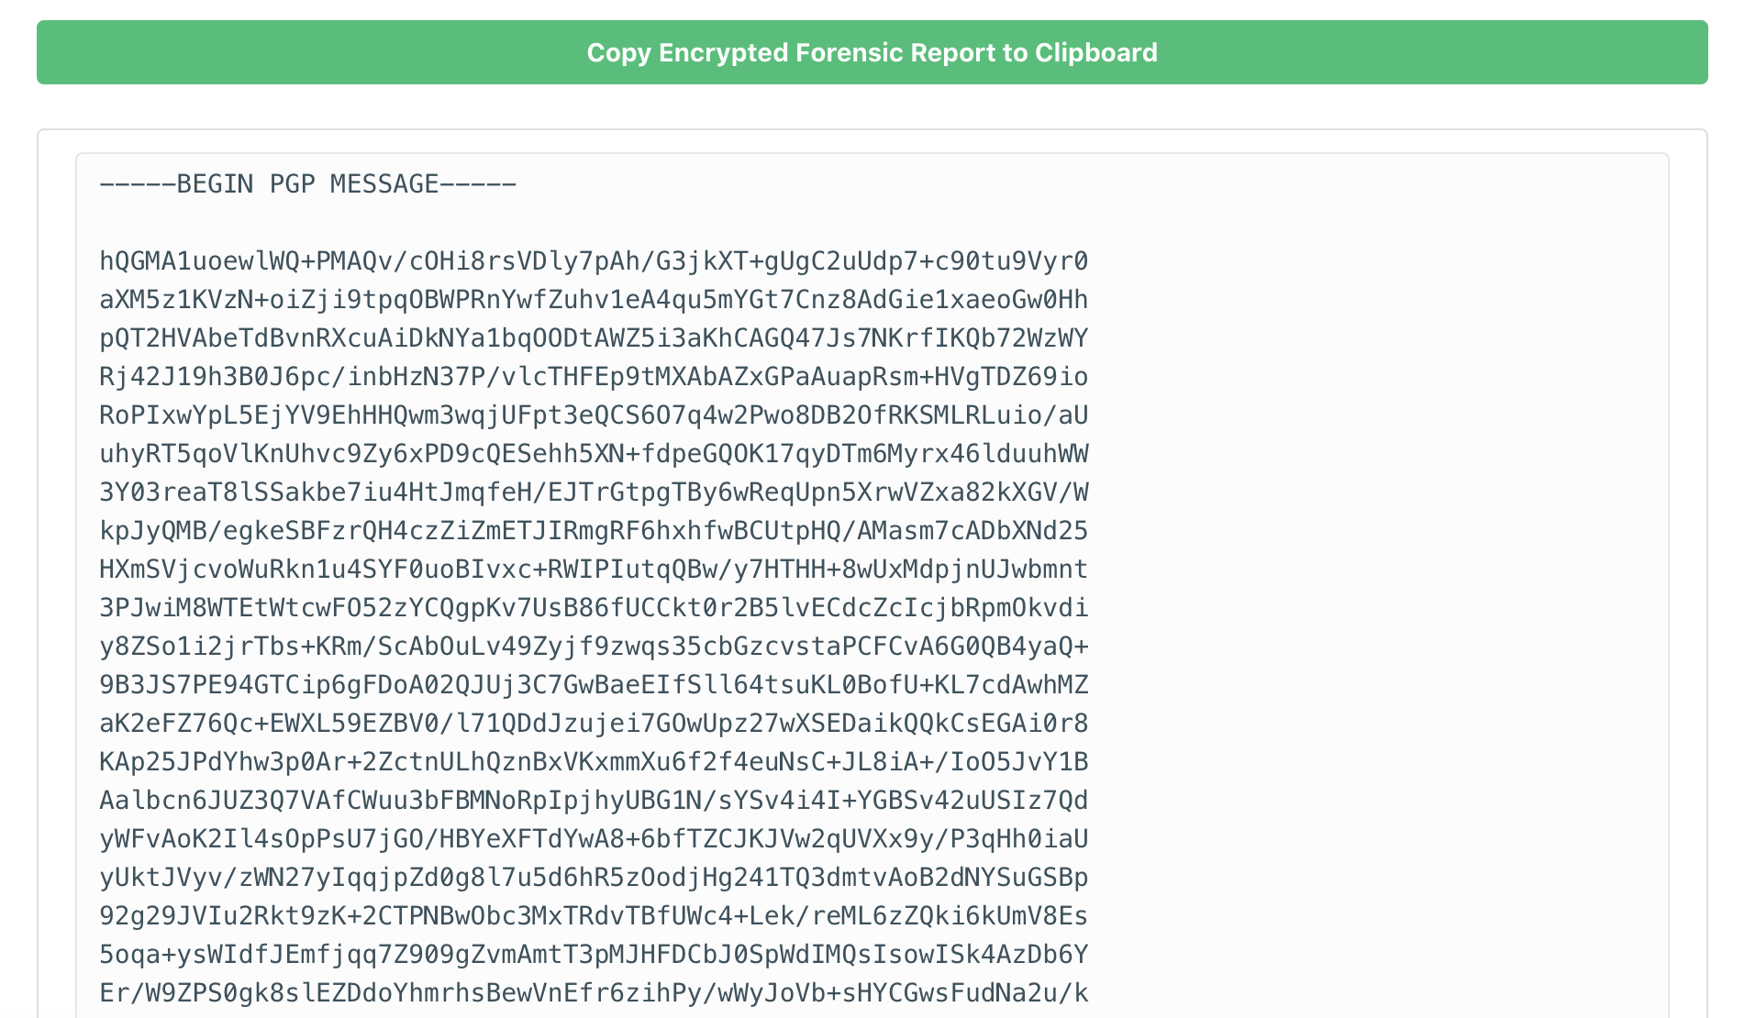
Task: Click the line starting with RoPIxwYpL5EjYV9
Action: [x=593, y=415]
